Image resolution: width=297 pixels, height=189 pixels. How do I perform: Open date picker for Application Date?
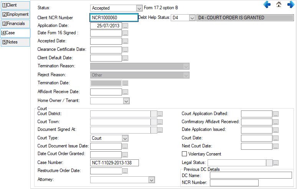125,26
